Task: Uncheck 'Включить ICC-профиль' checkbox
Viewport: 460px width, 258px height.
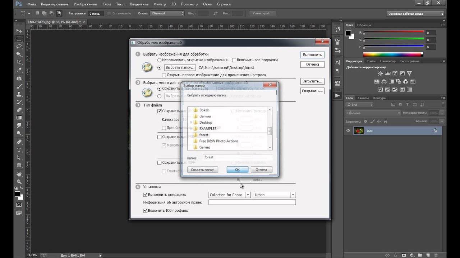Action: click(146, 211)
